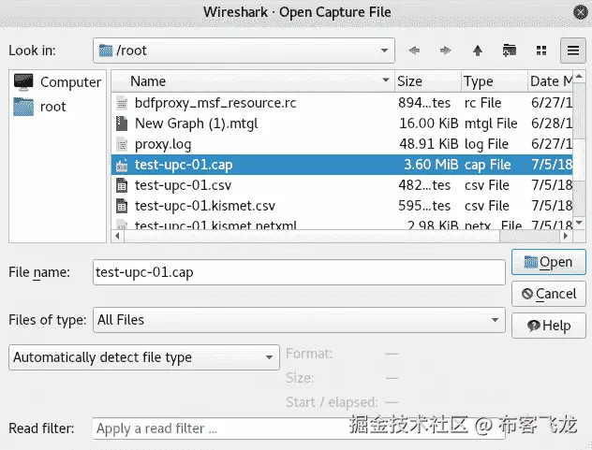Image resolution: width=592 pixels, height=450 pixels.
Task: Create a new folder via toolbar icon
Action: [510, 51]
